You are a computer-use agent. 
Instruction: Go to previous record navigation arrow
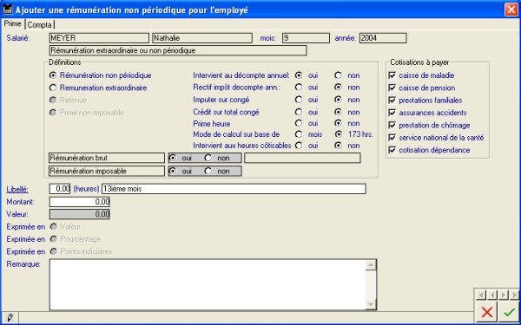pyautogui.click(x=492, y=295)
